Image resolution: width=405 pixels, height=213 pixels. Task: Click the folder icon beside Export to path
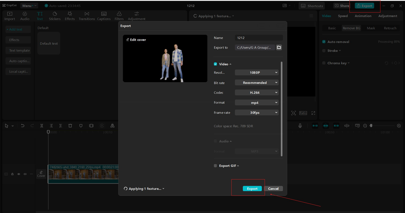click(279, 47)
